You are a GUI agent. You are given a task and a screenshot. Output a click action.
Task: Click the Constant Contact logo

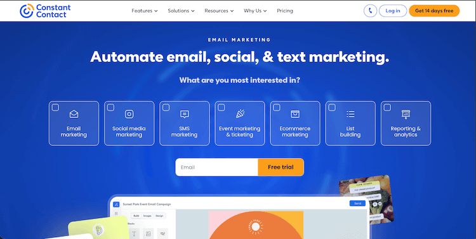pyautogui.click(x=45, y=11)
